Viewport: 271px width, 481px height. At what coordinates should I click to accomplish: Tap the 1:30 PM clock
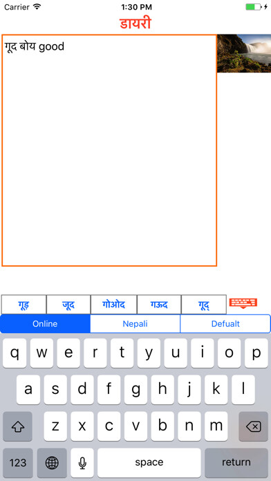pyautogui.click(x=136, y=7)
